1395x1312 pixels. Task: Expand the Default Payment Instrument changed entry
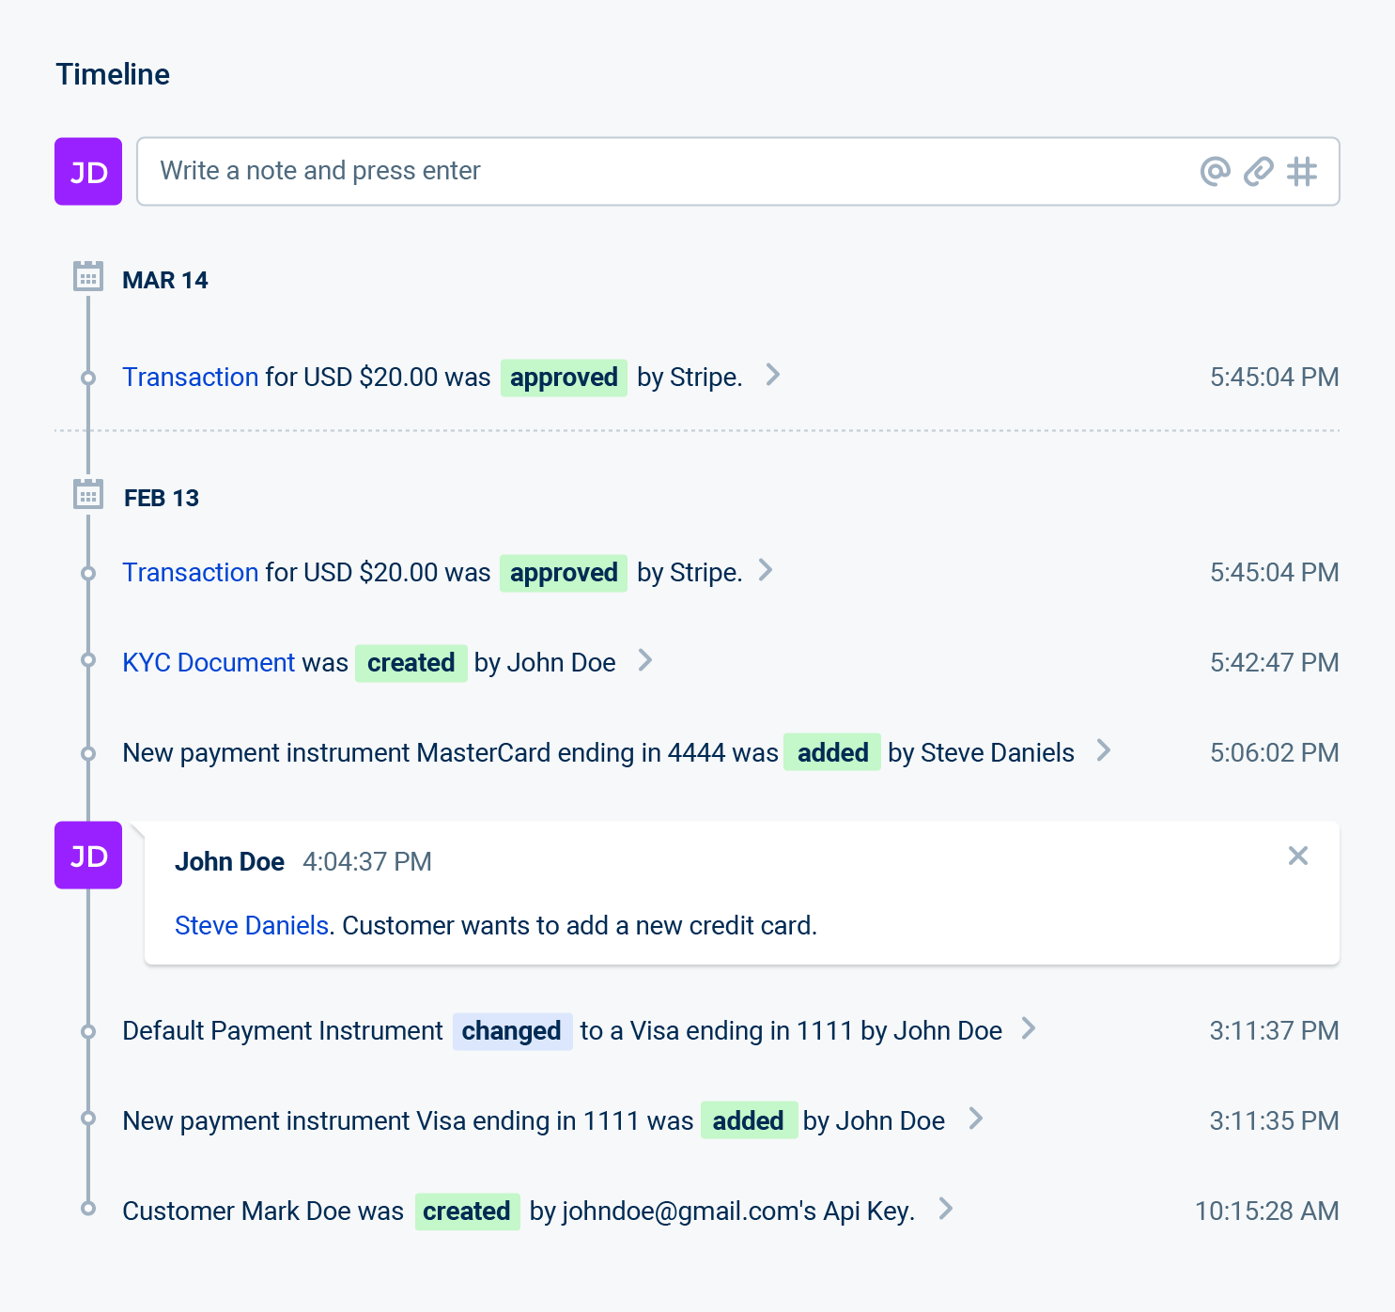tap(1029, 1028)
